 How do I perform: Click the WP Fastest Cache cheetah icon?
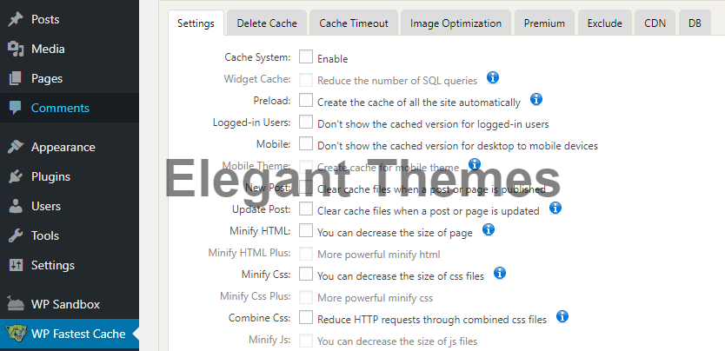tap(16, 334)
